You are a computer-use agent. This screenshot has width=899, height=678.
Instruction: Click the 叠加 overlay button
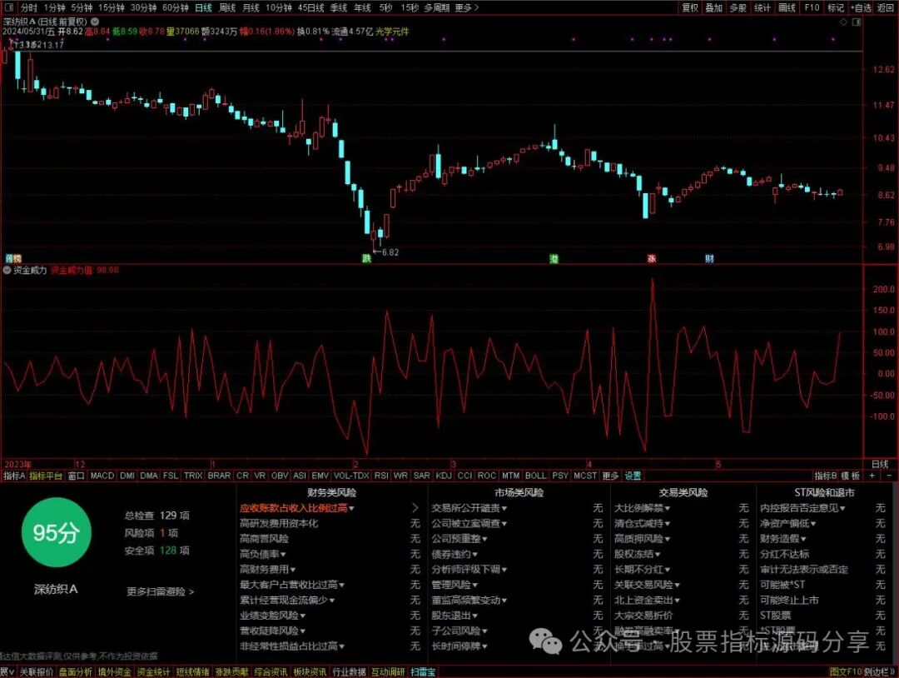click(x=714, y=7)
